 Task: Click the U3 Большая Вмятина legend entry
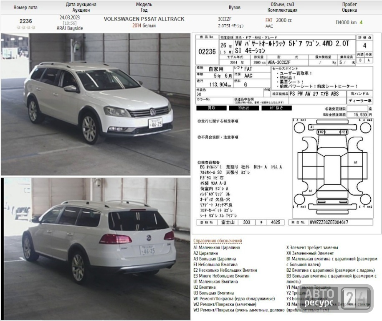213,293
